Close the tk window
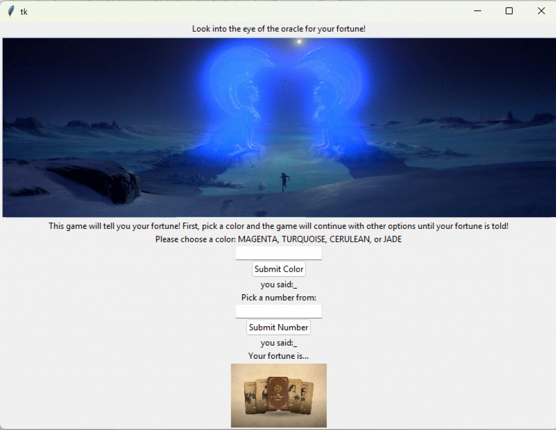 pyautogui.click(x=541, y=11)
